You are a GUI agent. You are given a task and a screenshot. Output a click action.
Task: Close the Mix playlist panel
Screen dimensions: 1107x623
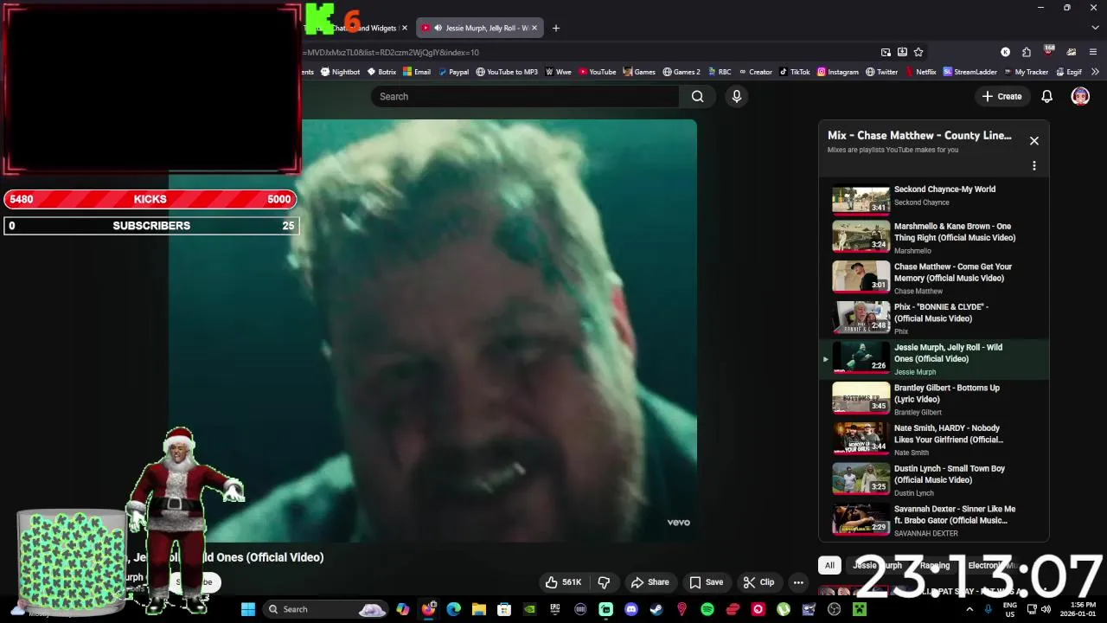(x=1033, y=140)
